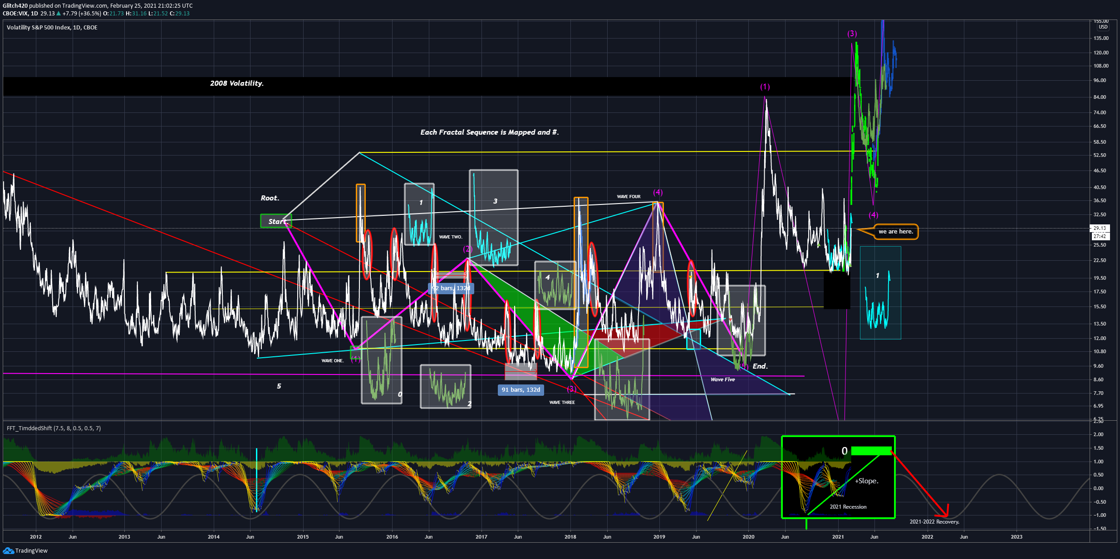Click the FFT_TimddedShift indicator title
Screen dimensions: 1120x559
pyautogui.click(x=54, y=428)
